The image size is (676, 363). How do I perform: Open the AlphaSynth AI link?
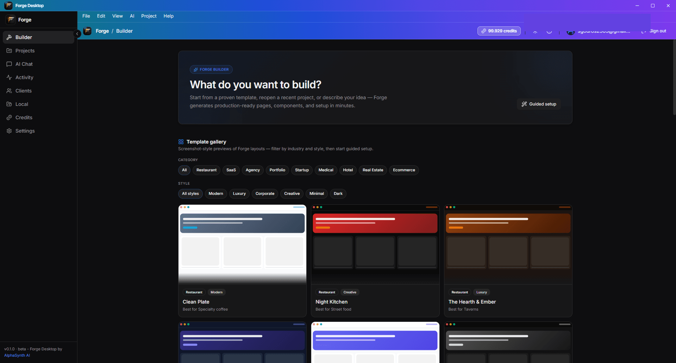click(x=17, y=356)
